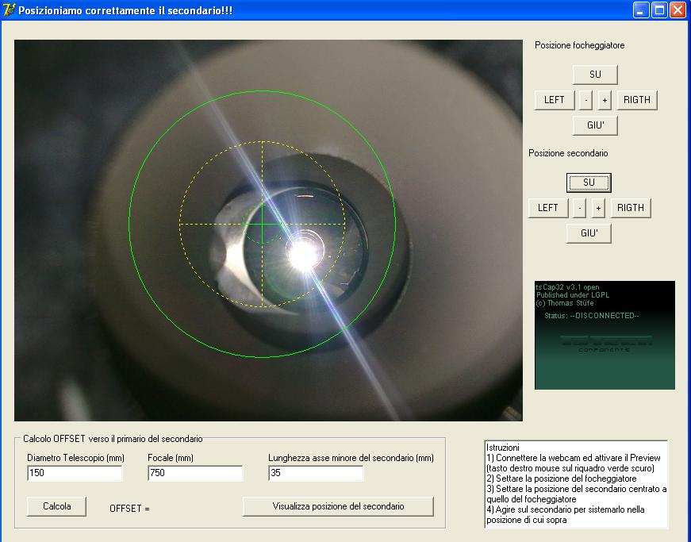This screenshot has height=542, width=691.
Task: Focus the Focale (mm) input field
Action: (195, 473)
